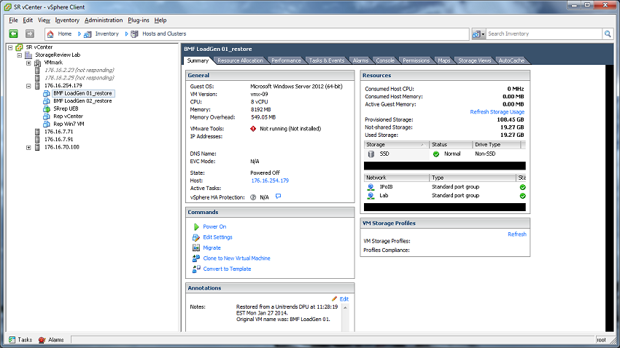Collapse the SR vCenter tree node
Screen dimensions: 620x348
pyautogui.click(x=10, y=47)
